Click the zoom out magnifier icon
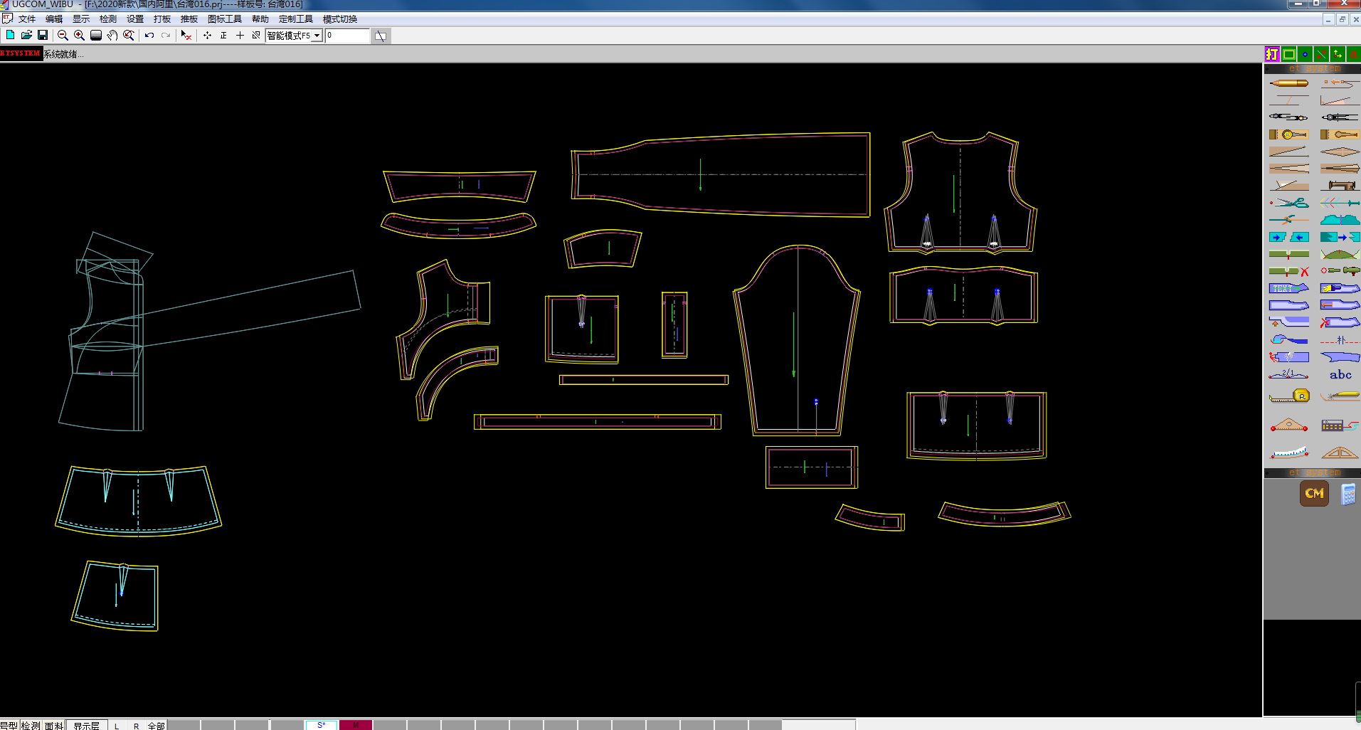The height and width of the screenshot is (730, 1361). pos(63,35)
